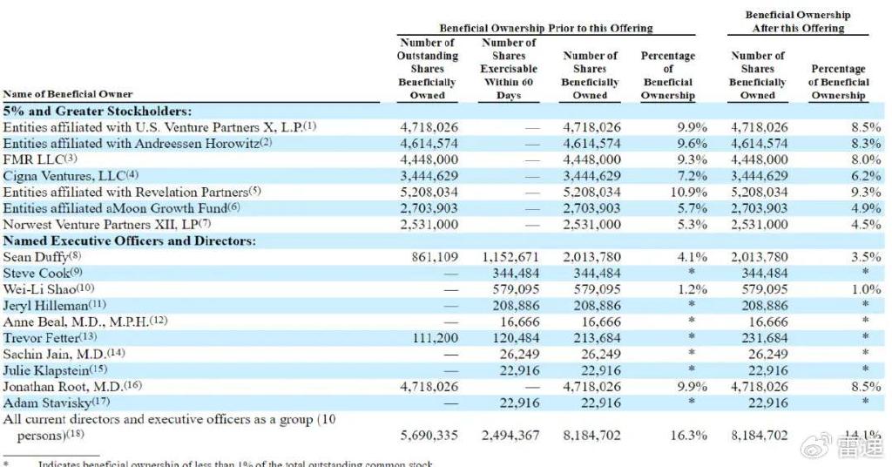Click 'Number of Shares Exercisable Within 60 Days' header
892x467 pixels.
509,69
